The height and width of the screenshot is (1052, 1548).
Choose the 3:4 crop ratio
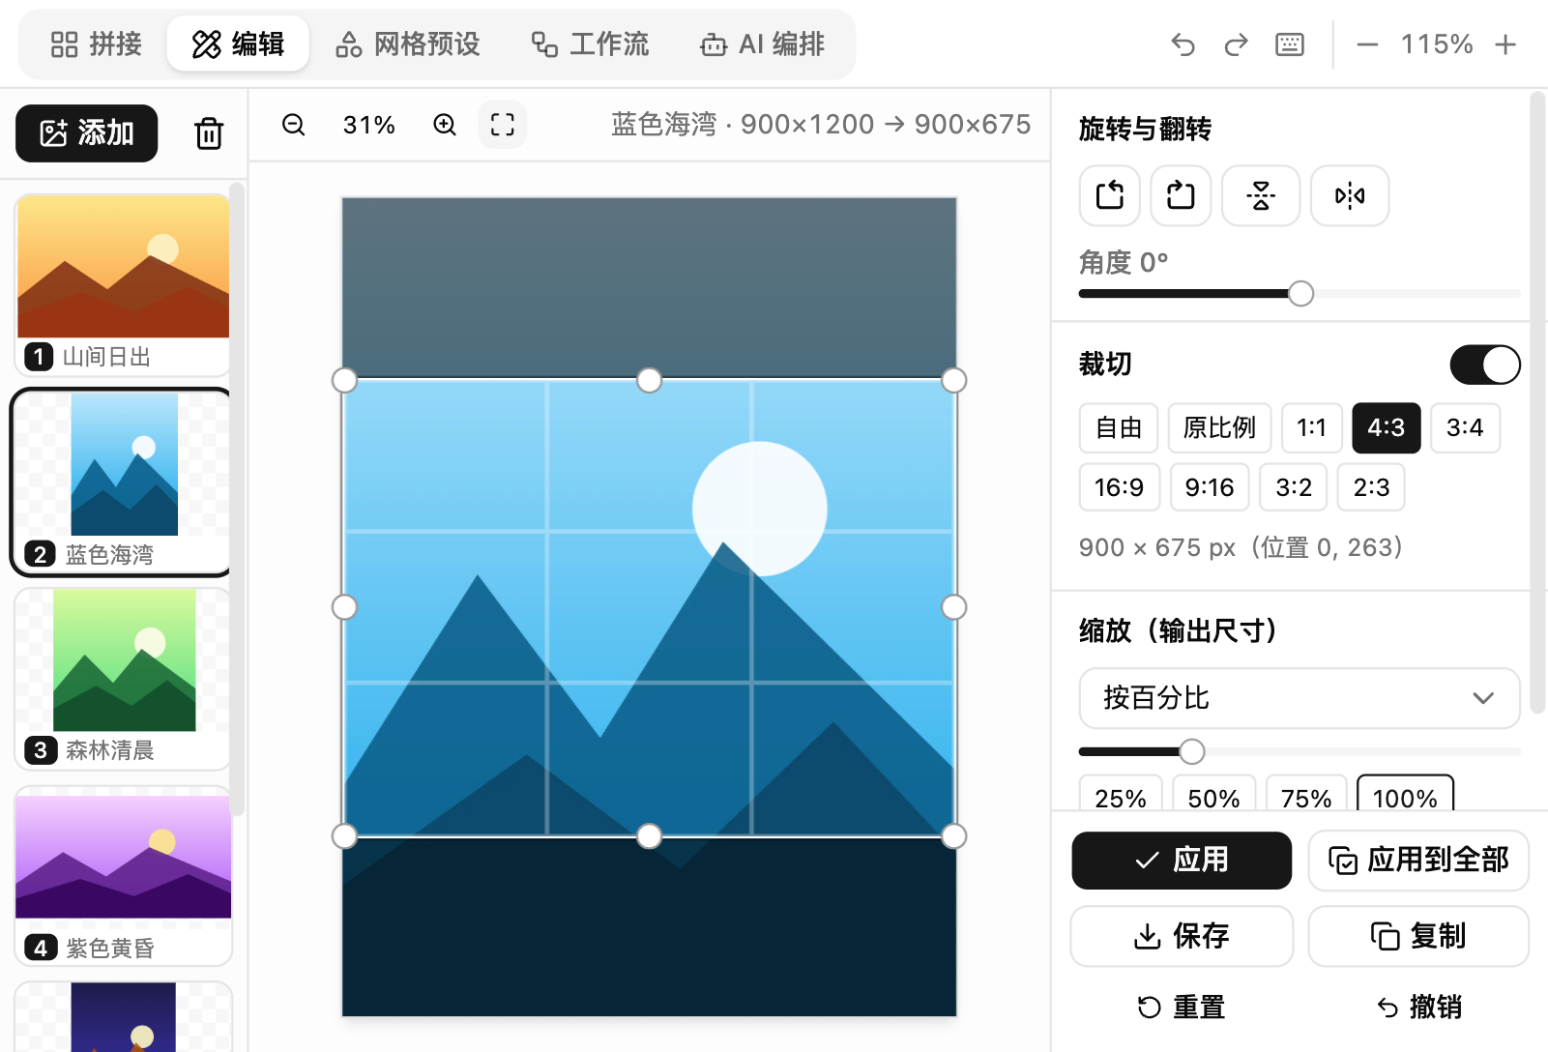point(1465,427)
